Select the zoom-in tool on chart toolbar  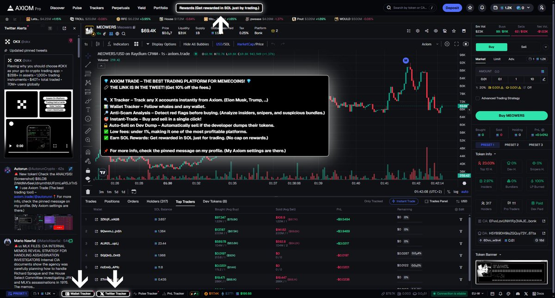[88, 140]
